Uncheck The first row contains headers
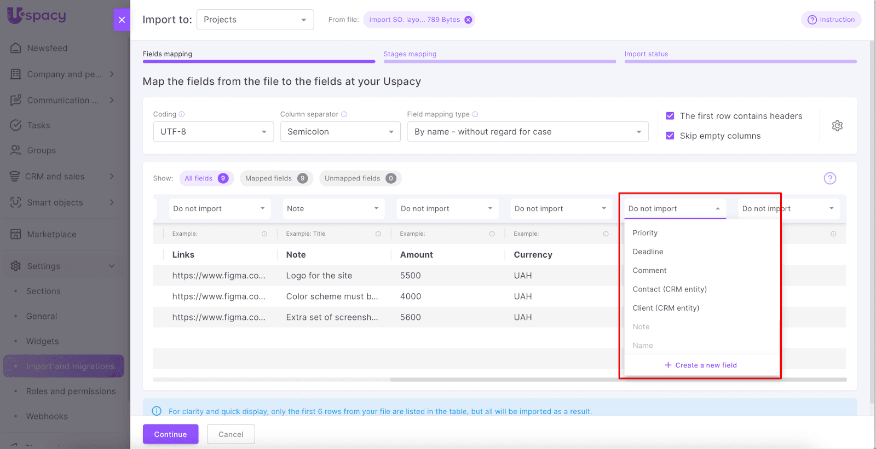 (670, 116)
